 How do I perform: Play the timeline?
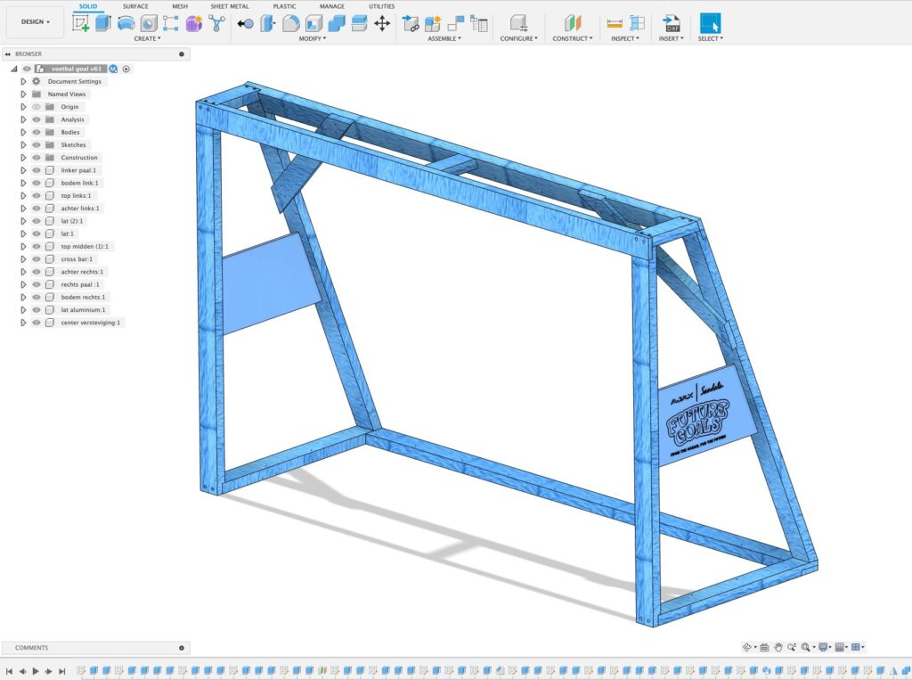pos(36,671)
